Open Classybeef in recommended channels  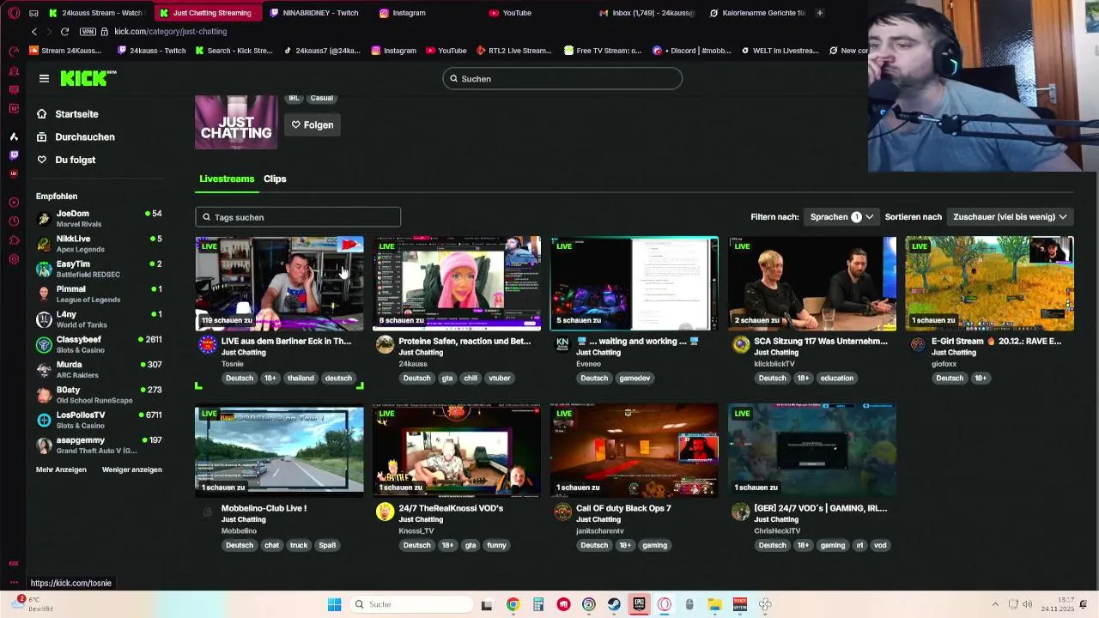tap(99, 345)
